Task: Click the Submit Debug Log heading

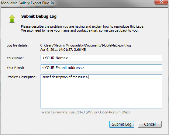Action: [39, 16]
